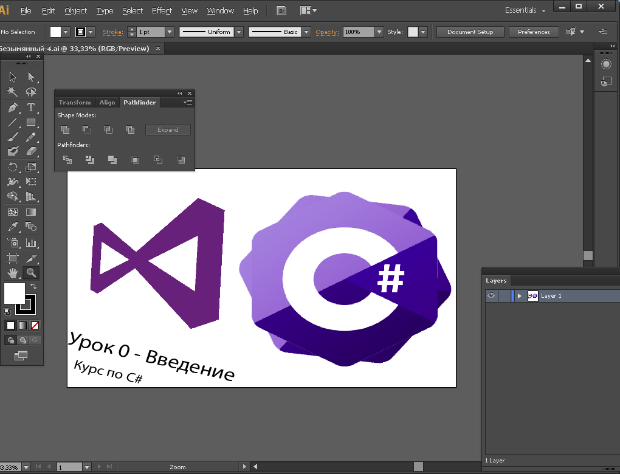Set color mode to Gradient

click(x=23, y=325)
